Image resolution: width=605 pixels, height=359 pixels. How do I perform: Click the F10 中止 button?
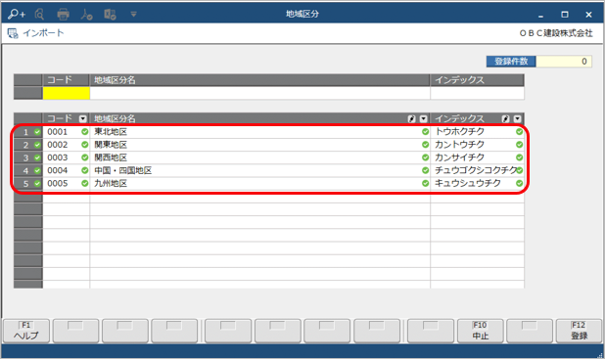[480, 331]
